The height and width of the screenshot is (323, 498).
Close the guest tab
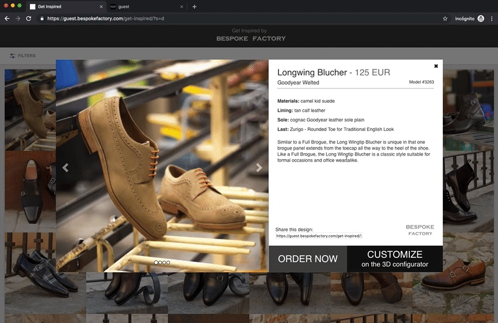181,7
